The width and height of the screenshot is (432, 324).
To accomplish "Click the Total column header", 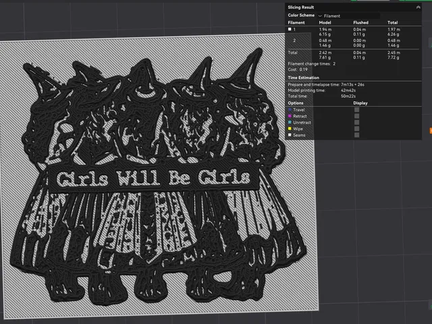I will point(392,22).
